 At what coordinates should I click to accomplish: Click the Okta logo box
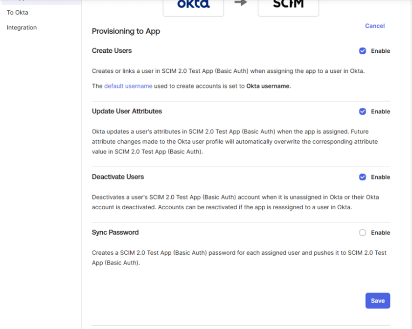point(193,7)
